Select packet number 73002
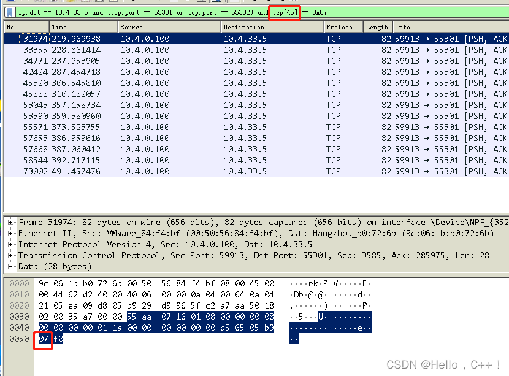Image resolution: width=509 pixels, height=376 pixels. 256,171
